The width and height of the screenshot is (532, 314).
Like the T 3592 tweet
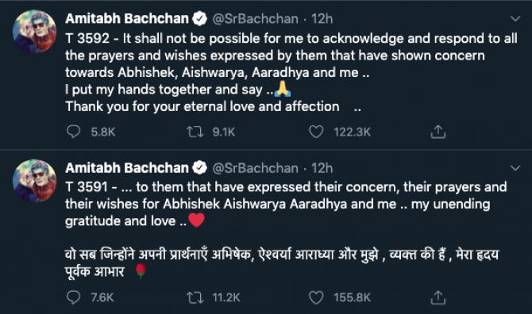coord(316,132)
